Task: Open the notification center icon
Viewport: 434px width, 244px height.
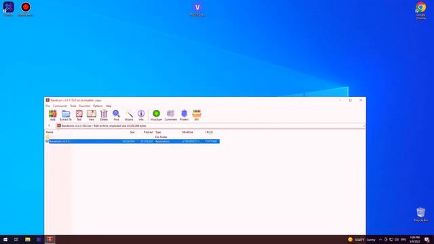Action: (x=427, y=239)
